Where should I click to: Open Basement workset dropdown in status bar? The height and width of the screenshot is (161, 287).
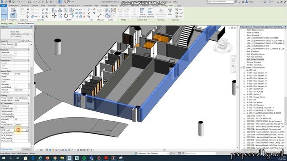[x=168, y=153]
